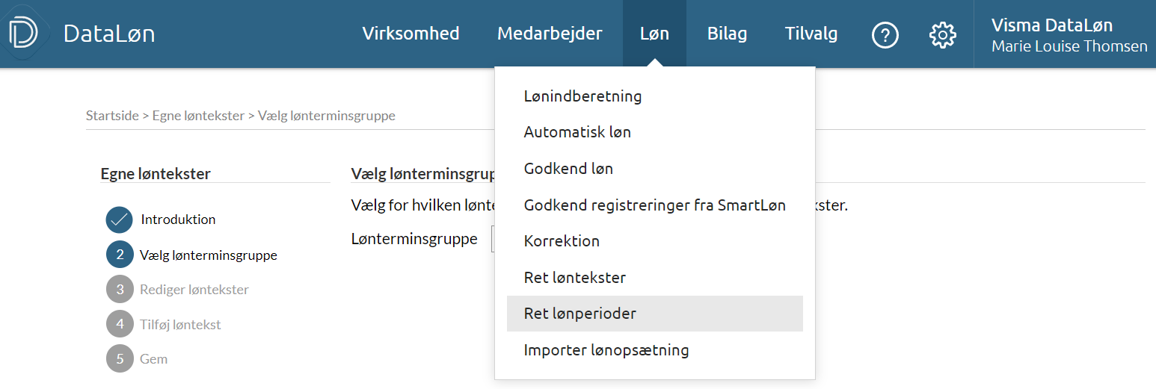The image size is (1156, 389).
Task: Open Egne løntekster breadcrumb link
Action: pyautogui.click(x=198, y=116)
